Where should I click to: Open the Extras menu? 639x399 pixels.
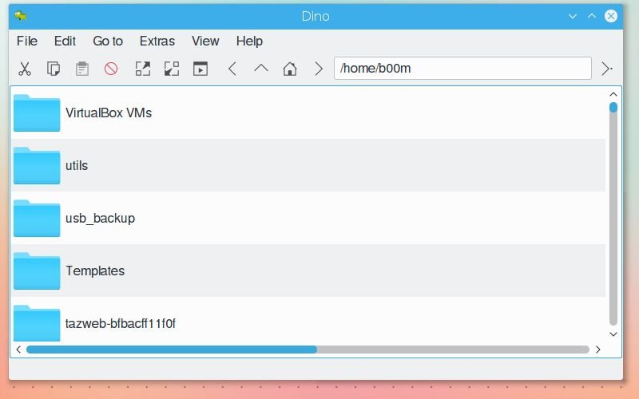pos(157,41)
